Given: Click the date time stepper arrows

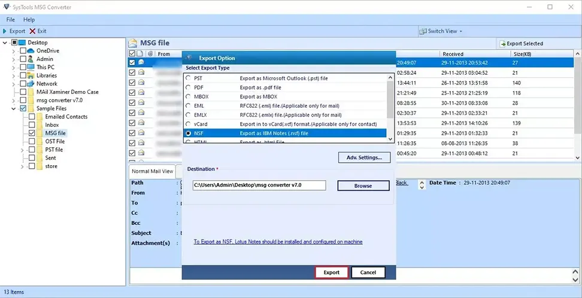Looking at the screenshot, I should [422, 184].
